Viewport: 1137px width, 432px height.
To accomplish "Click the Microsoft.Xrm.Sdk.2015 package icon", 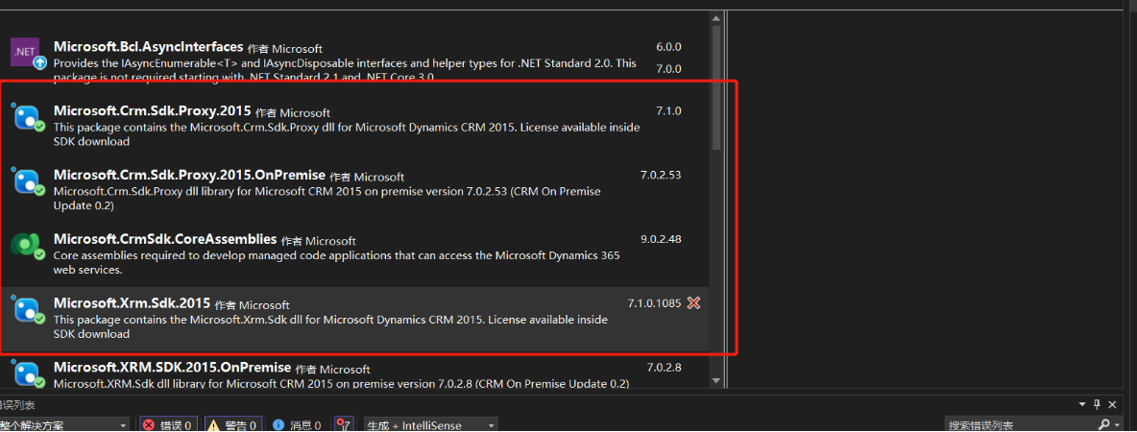I will (x=28, y=310).
